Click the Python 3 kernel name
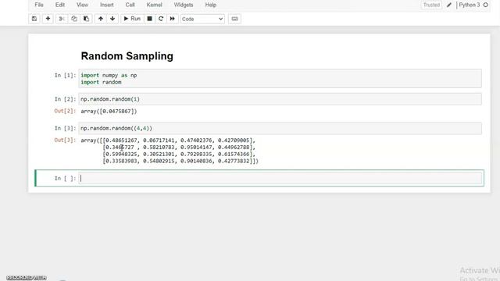 470,5
